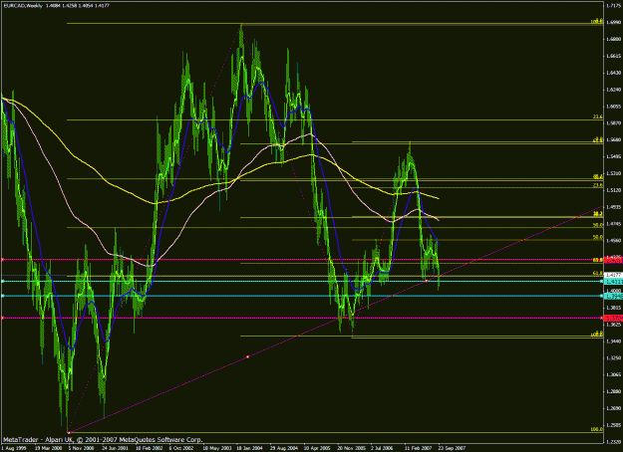Screen dimensions: 623x452
Task: Click the 24 Jun 2001 date label
Action: [x=116, y=448]
